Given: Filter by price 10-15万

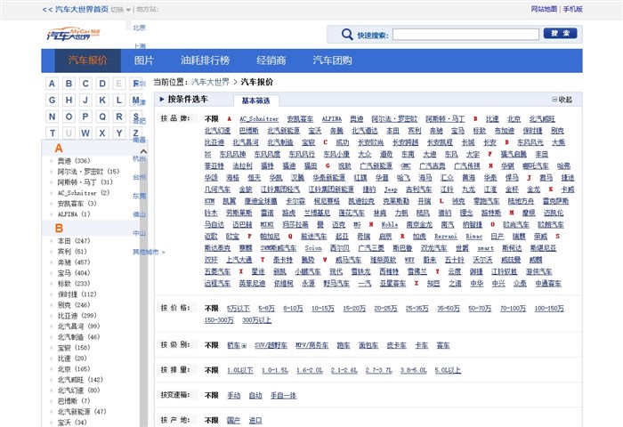Looking at the screenshot, I should 322,308.
